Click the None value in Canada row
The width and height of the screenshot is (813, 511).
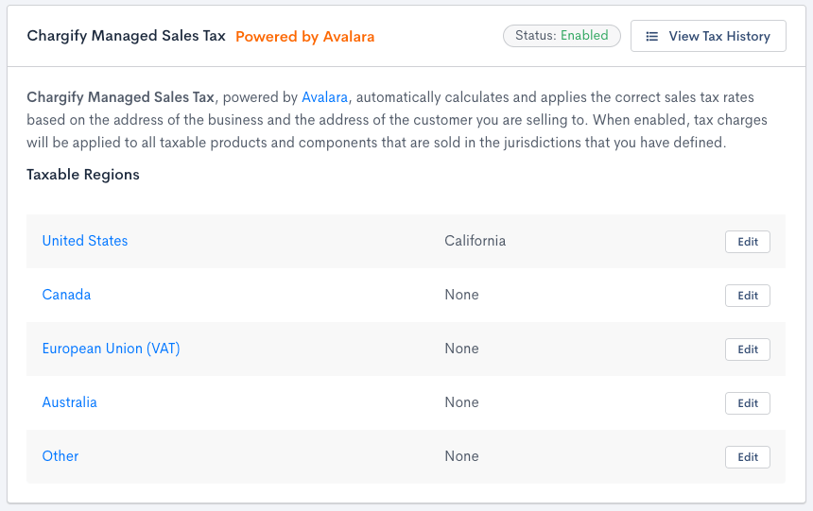(x=461, y=295)
